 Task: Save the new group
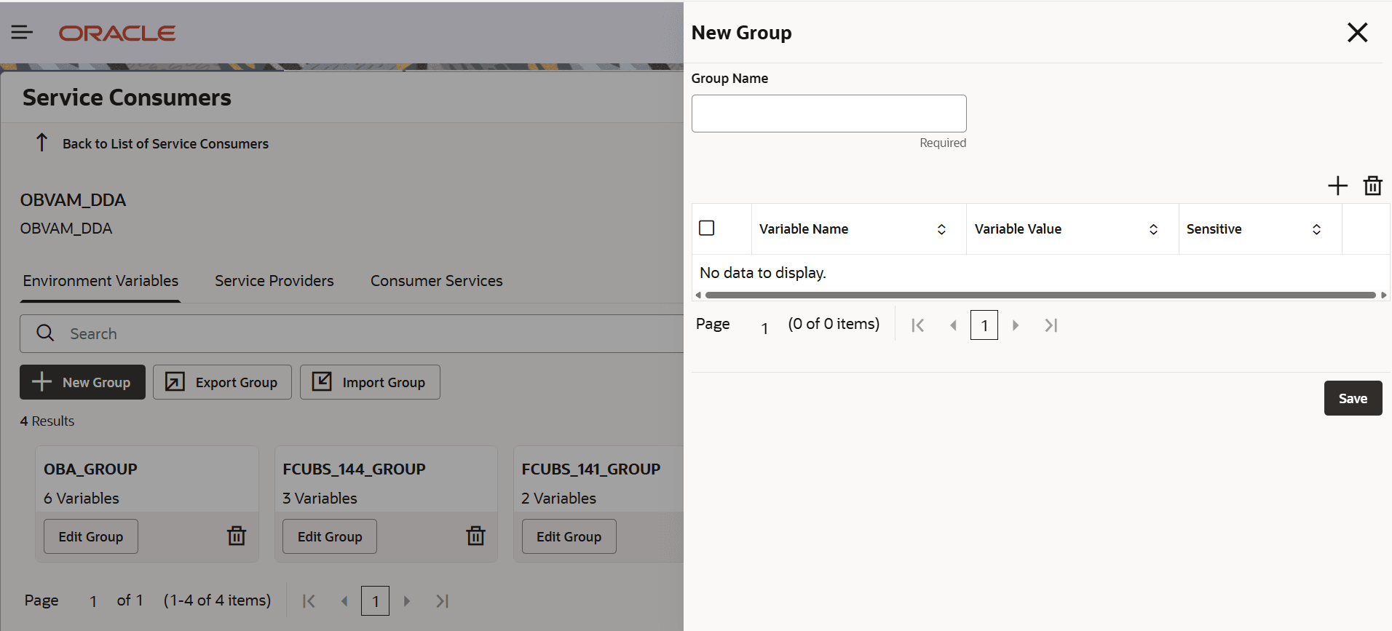point(1353,398)
